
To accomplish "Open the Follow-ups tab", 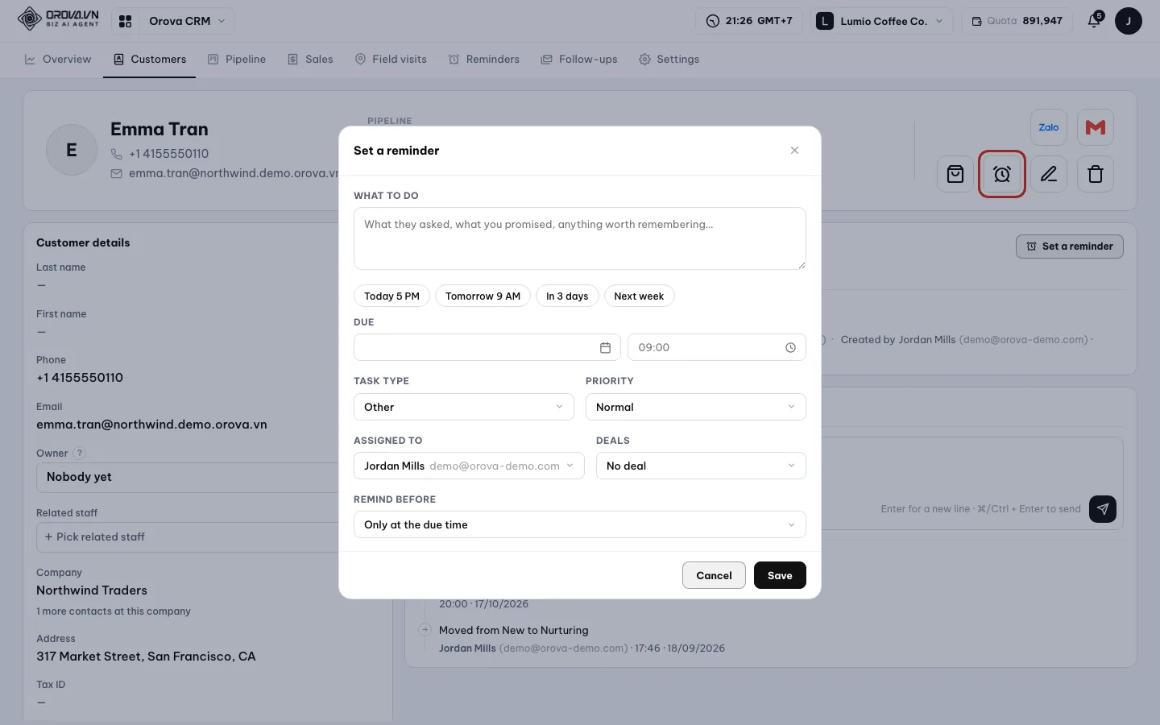I will 579,60.
